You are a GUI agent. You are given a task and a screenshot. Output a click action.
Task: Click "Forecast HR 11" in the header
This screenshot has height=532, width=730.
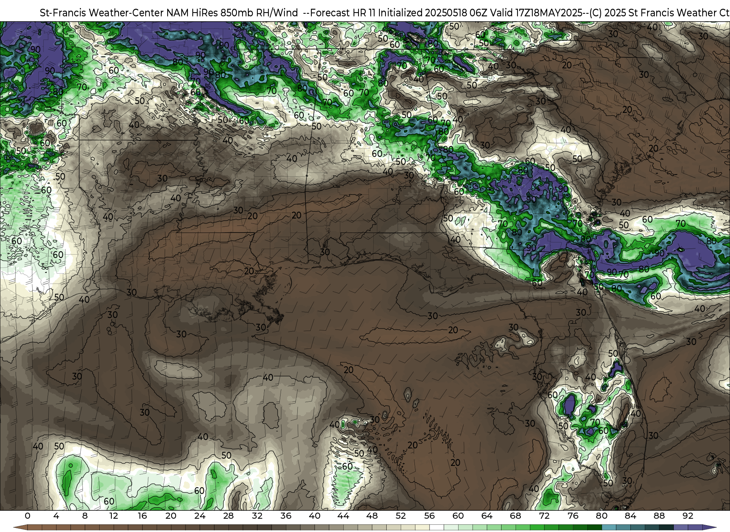[343, 13]
